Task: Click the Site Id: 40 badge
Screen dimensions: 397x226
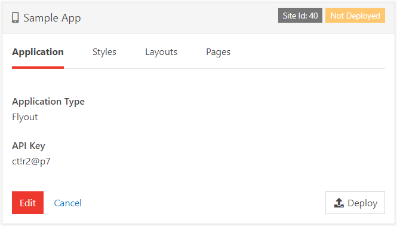Action: point(300,16)
